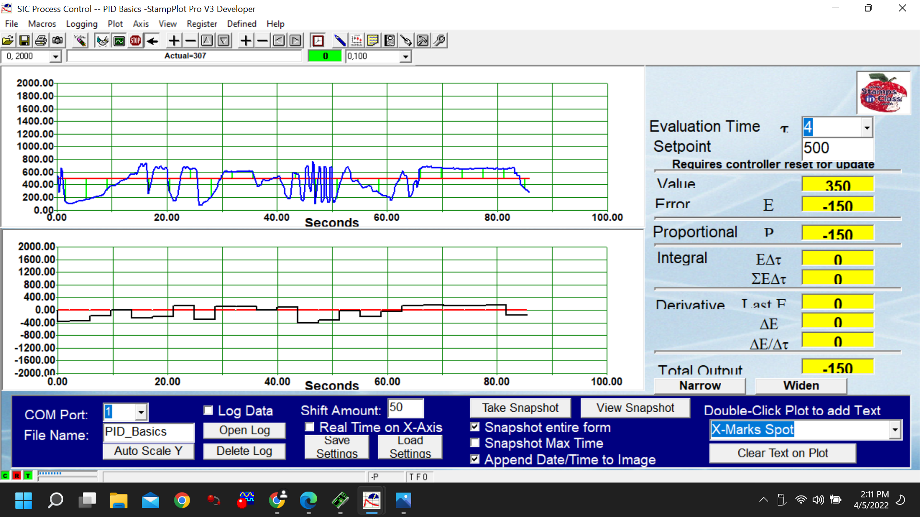Click the save floppy disk toolbar icon
The image size is (920, 517).
pos(24,41)
